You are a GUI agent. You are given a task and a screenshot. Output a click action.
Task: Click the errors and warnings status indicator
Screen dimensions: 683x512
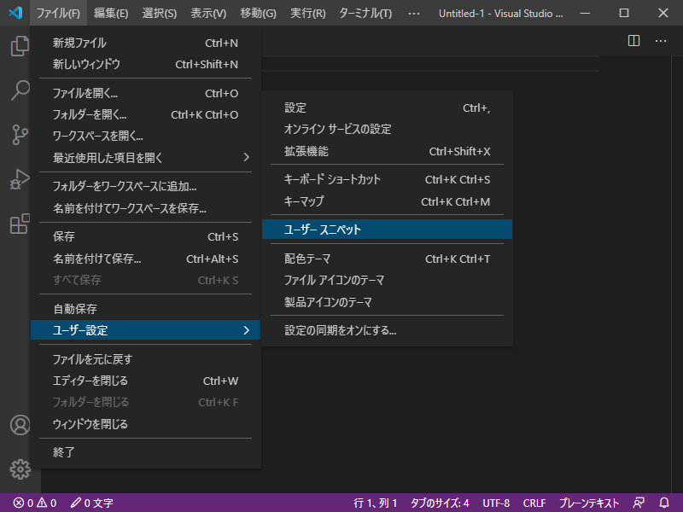(x=35, y=503)
